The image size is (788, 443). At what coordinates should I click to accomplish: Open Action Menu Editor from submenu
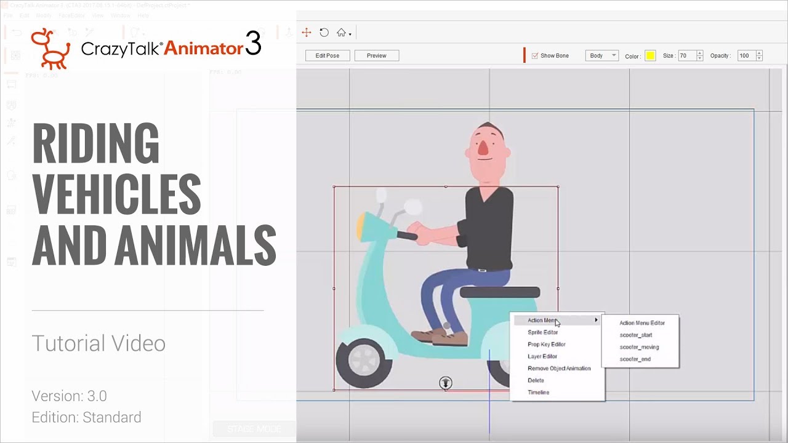(642, 323)
